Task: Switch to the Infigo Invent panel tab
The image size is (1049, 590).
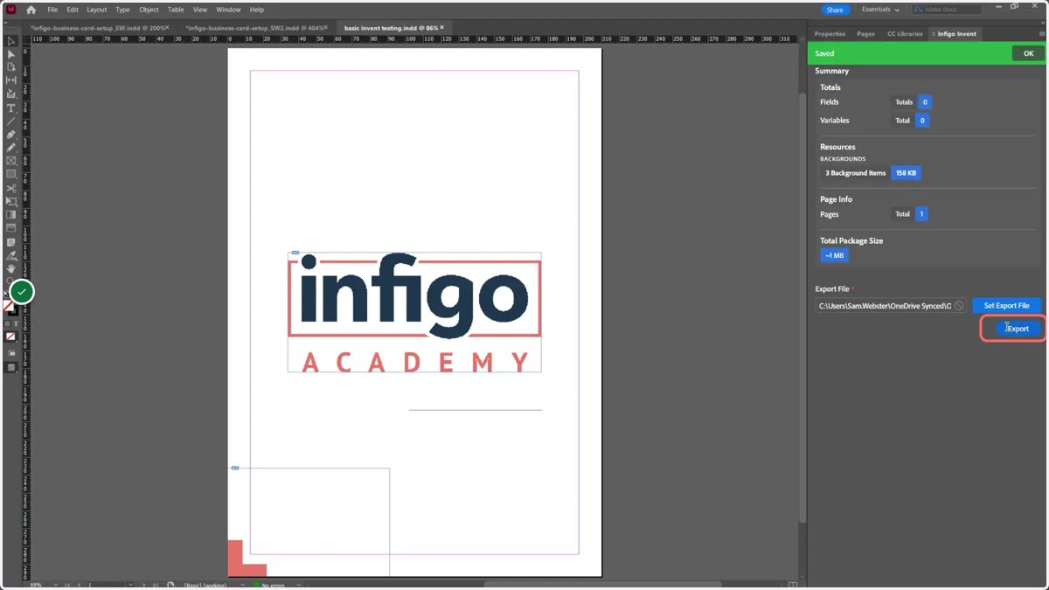Action: pyautogui.click(x=955, y=34)
